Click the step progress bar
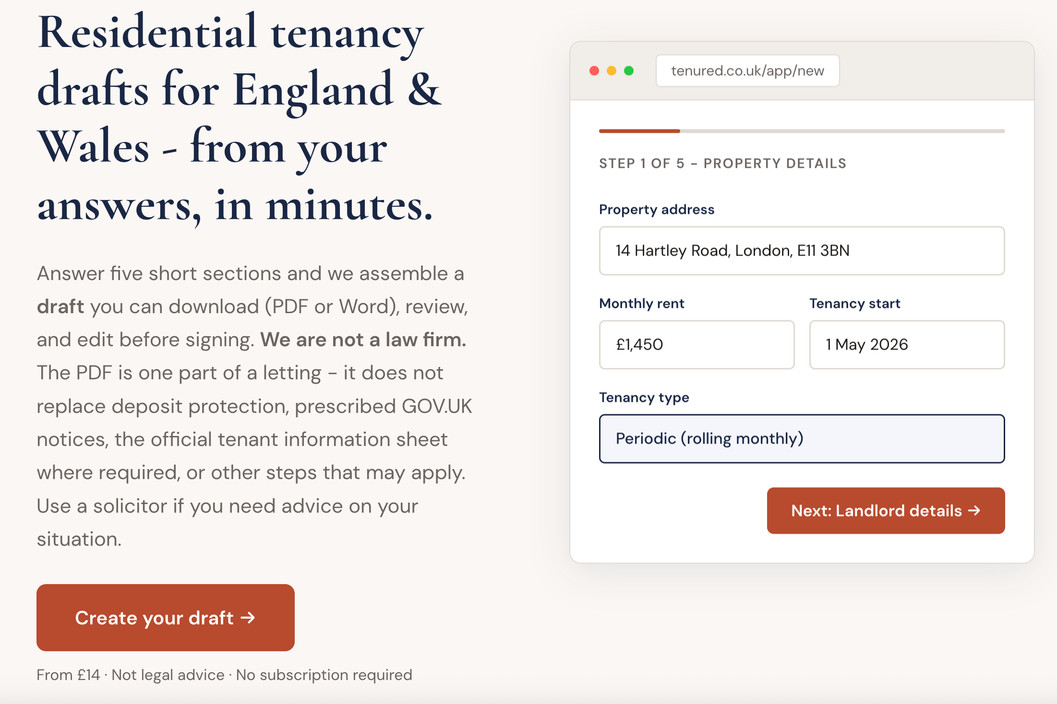The width and height of the screenshot is (1057, 704). point(802,131)
